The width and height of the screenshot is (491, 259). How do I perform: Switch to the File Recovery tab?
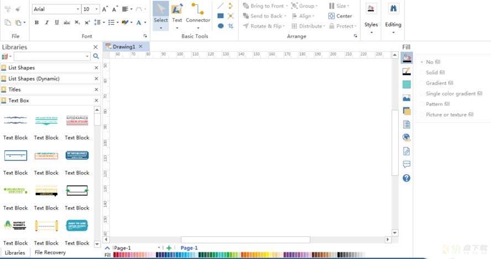(50, 252)
